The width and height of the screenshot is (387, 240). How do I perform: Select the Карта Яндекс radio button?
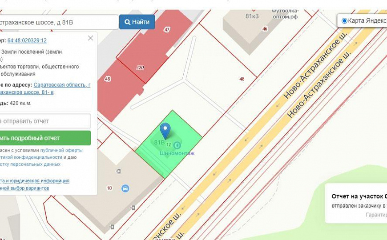point(344,21)
